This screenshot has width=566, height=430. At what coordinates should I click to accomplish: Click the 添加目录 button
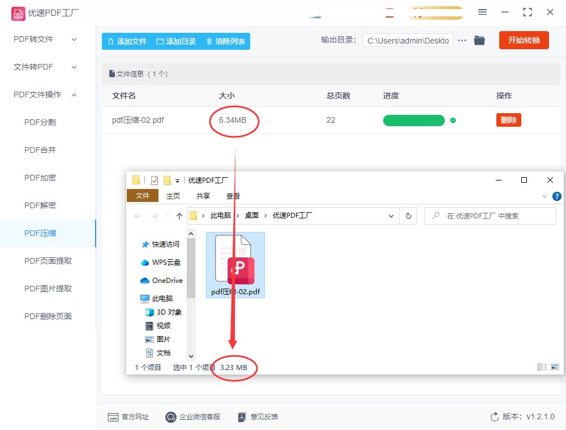pyautogui.click(x=176, y=41)
